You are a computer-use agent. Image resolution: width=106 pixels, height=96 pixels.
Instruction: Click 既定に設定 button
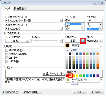click(x=11, y=92)
